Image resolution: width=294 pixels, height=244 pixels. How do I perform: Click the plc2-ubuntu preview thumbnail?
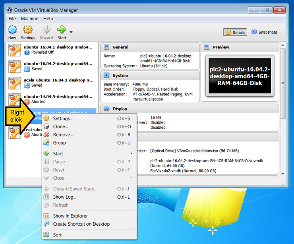click(x=240, y=76)
